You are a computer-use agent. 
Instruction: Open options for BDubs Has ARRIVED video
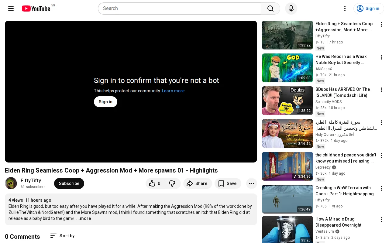pos(382,90)
